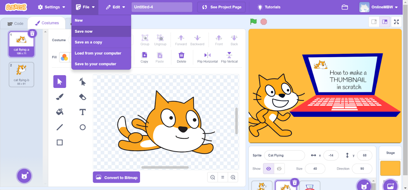Choose Load from your computer

[x=101, y=53]
